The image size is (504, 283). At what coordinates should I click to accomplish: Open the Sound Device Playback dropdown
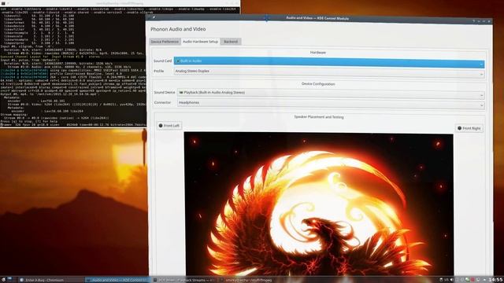(331, 94)
